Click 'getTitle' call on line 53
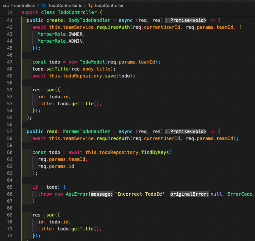The height and width of the screenshot is (241, 255). pyautogui.click(x=82, y=104)
